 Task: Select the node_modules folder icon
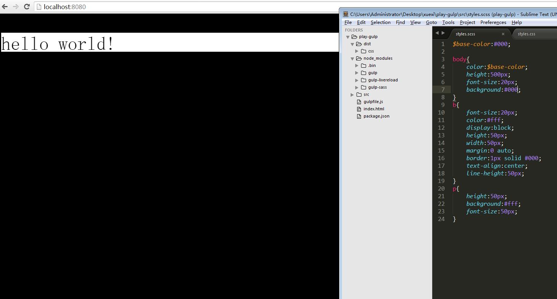point(359,59)
